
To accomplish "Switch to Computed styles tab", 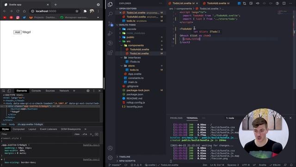I will pyautogui.click(x=18, y=129).
